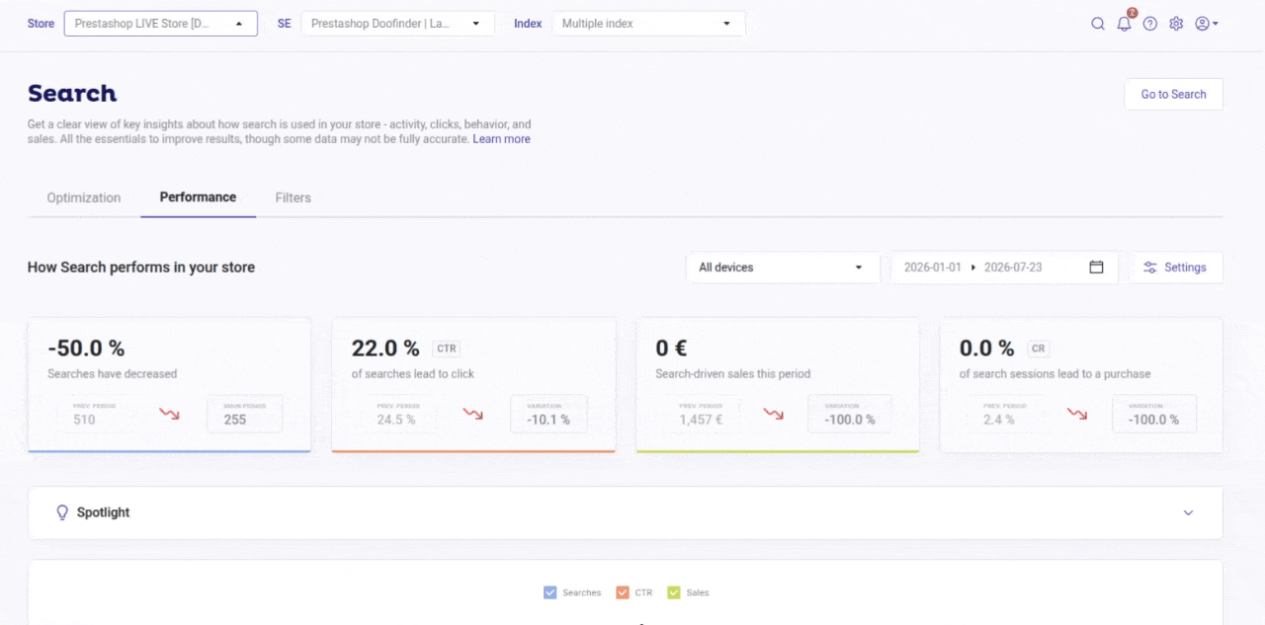The width and height of the screenshot is (1265, 625).
Task: Click the 0.0 % conversion rate value
Action: click(x=987, y=348)
